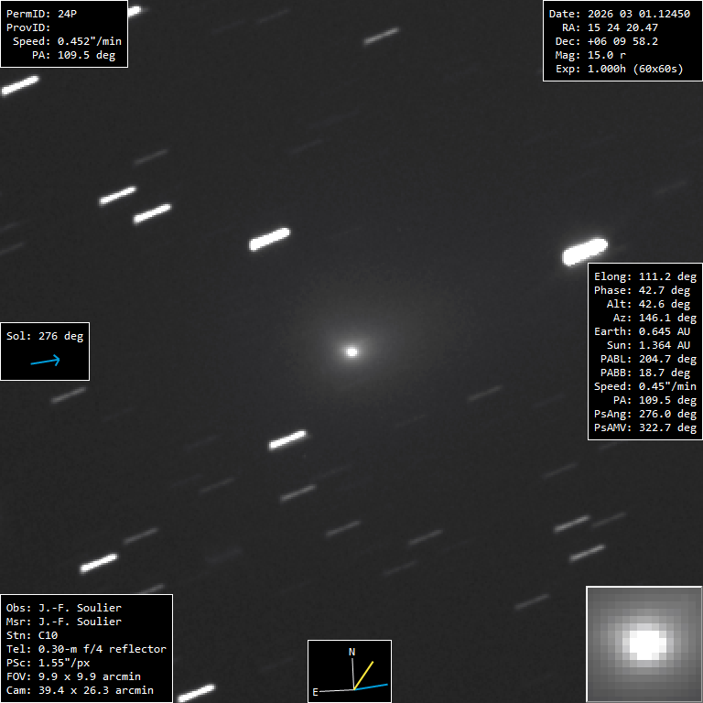Click the blue solar direction arrow

[45, 362]
